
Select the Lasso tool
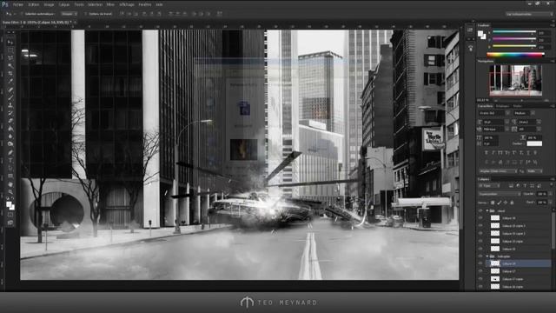pyautogui.click(x=10, y=58)
